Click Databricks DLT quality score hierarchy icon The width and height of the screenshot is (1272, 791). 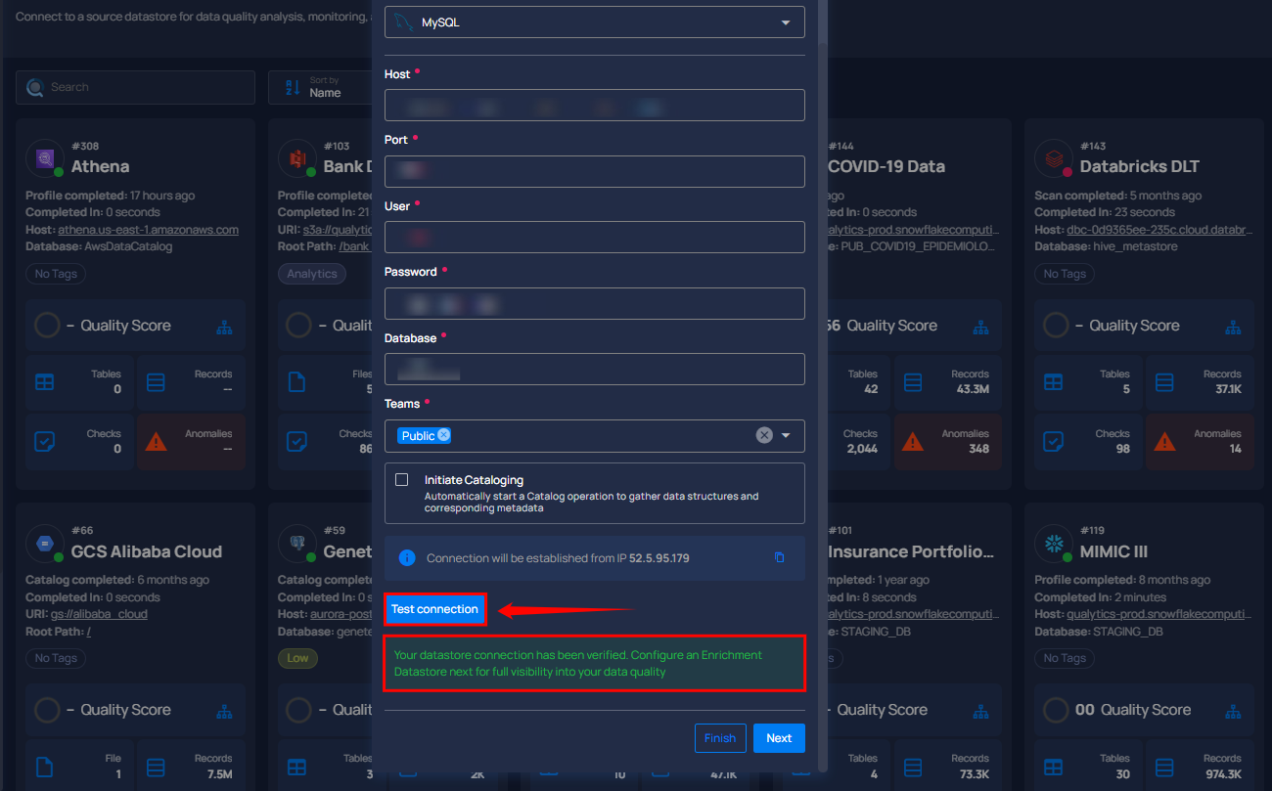[x=1233, y=327]
